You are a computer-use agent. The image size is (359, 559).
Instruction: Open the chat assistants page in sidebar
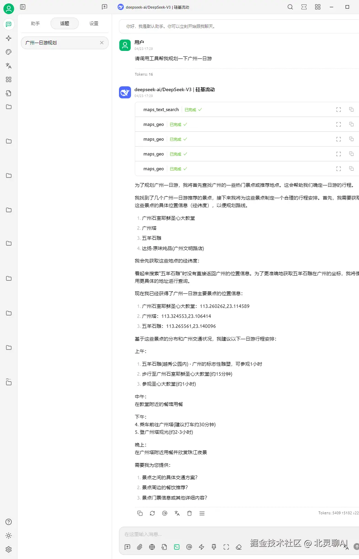pyautogui.click(x=9, y=24)
